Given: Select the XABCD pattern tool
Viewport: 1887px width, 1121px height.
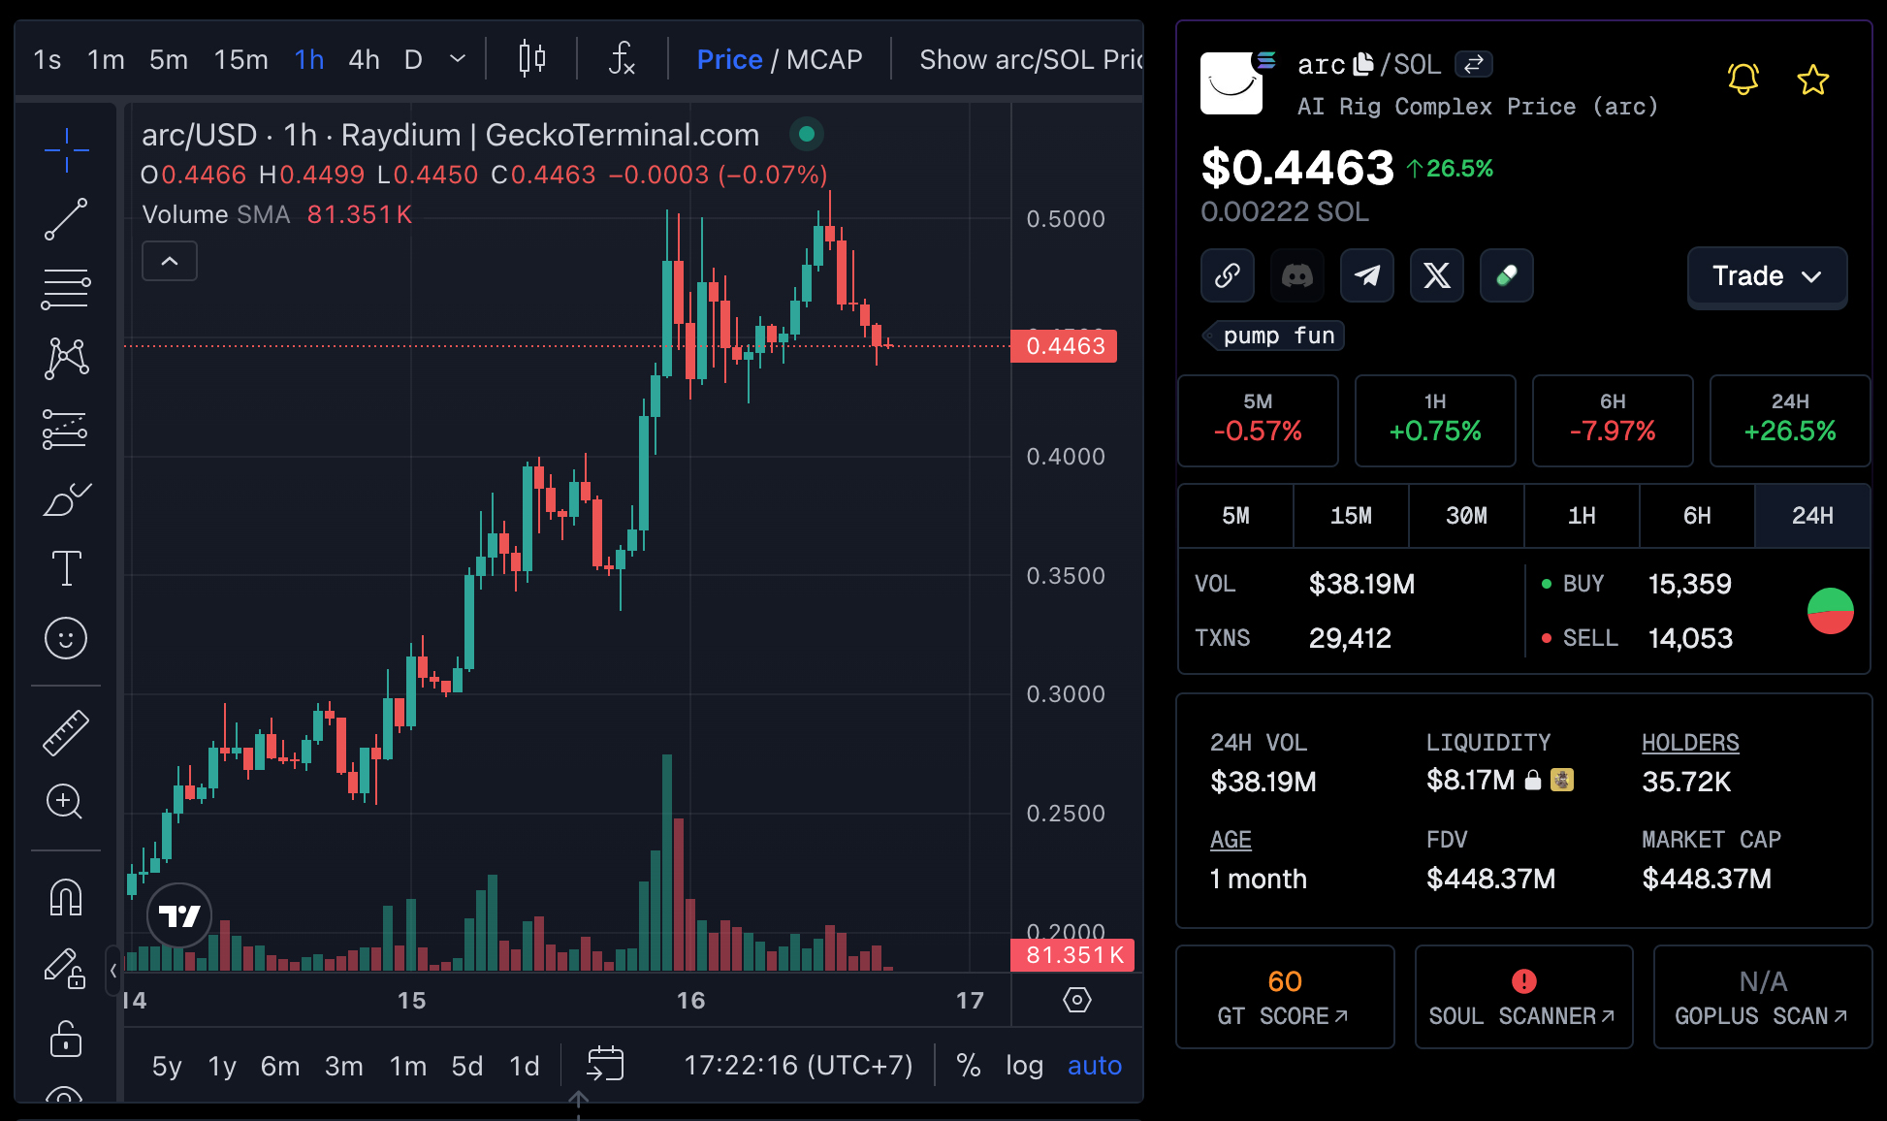Looking at the screenshot, I should coord(66,359).
